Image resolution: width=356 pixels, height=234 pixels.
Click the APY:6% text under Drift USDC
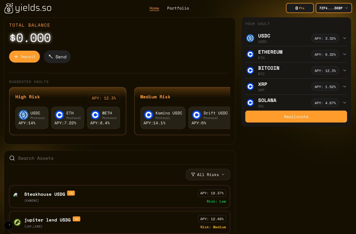coord(199,123)
